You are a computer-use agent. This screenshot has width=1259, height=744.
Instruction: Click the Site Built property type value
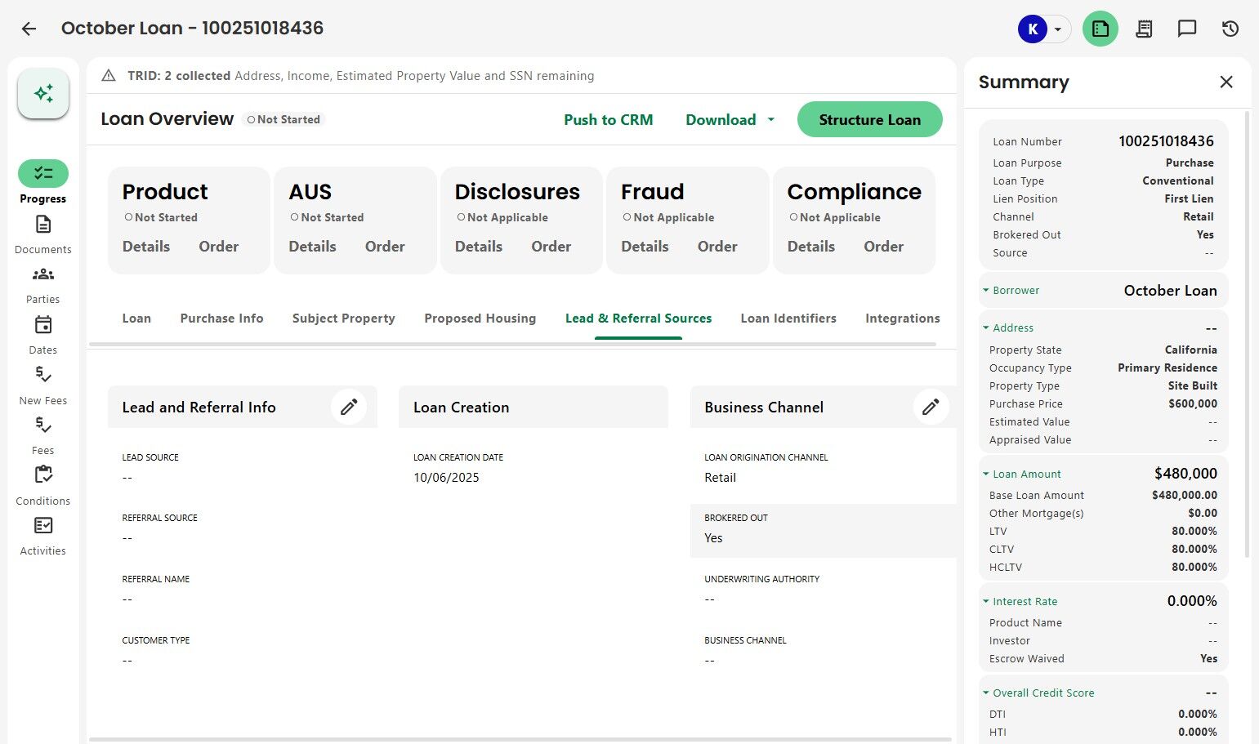(x=1193, y=385)
